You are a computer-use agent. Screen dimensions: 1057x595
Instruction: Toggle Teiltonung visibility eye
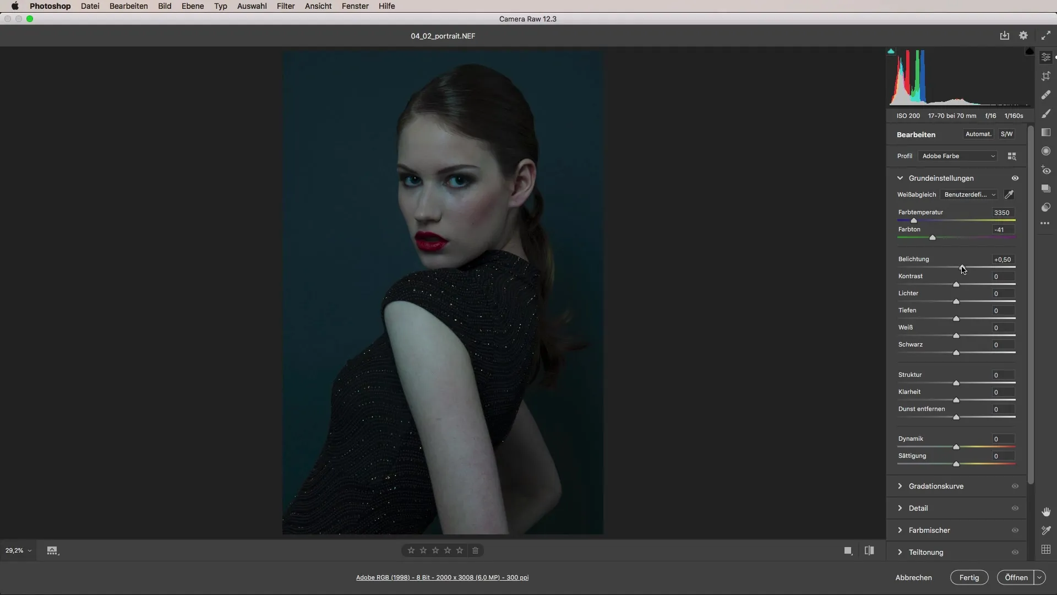(1015, 552)
